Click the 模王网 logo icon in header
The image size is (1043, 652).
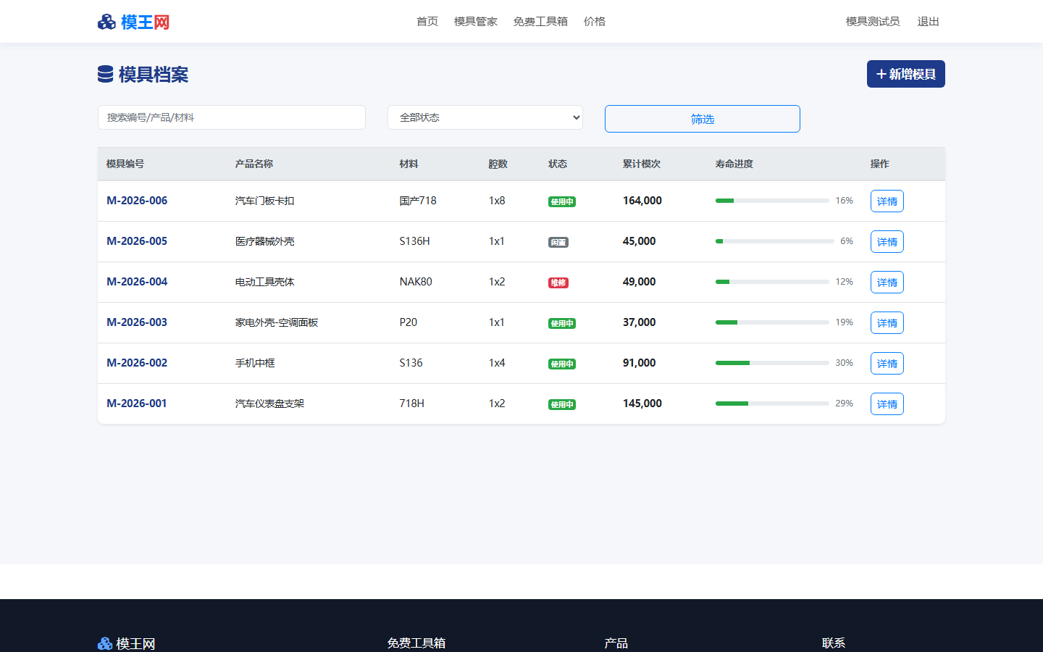pyautogui.click(x=106, y=22)
